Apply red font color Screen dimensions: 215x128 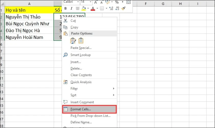[x=93, y=8]
